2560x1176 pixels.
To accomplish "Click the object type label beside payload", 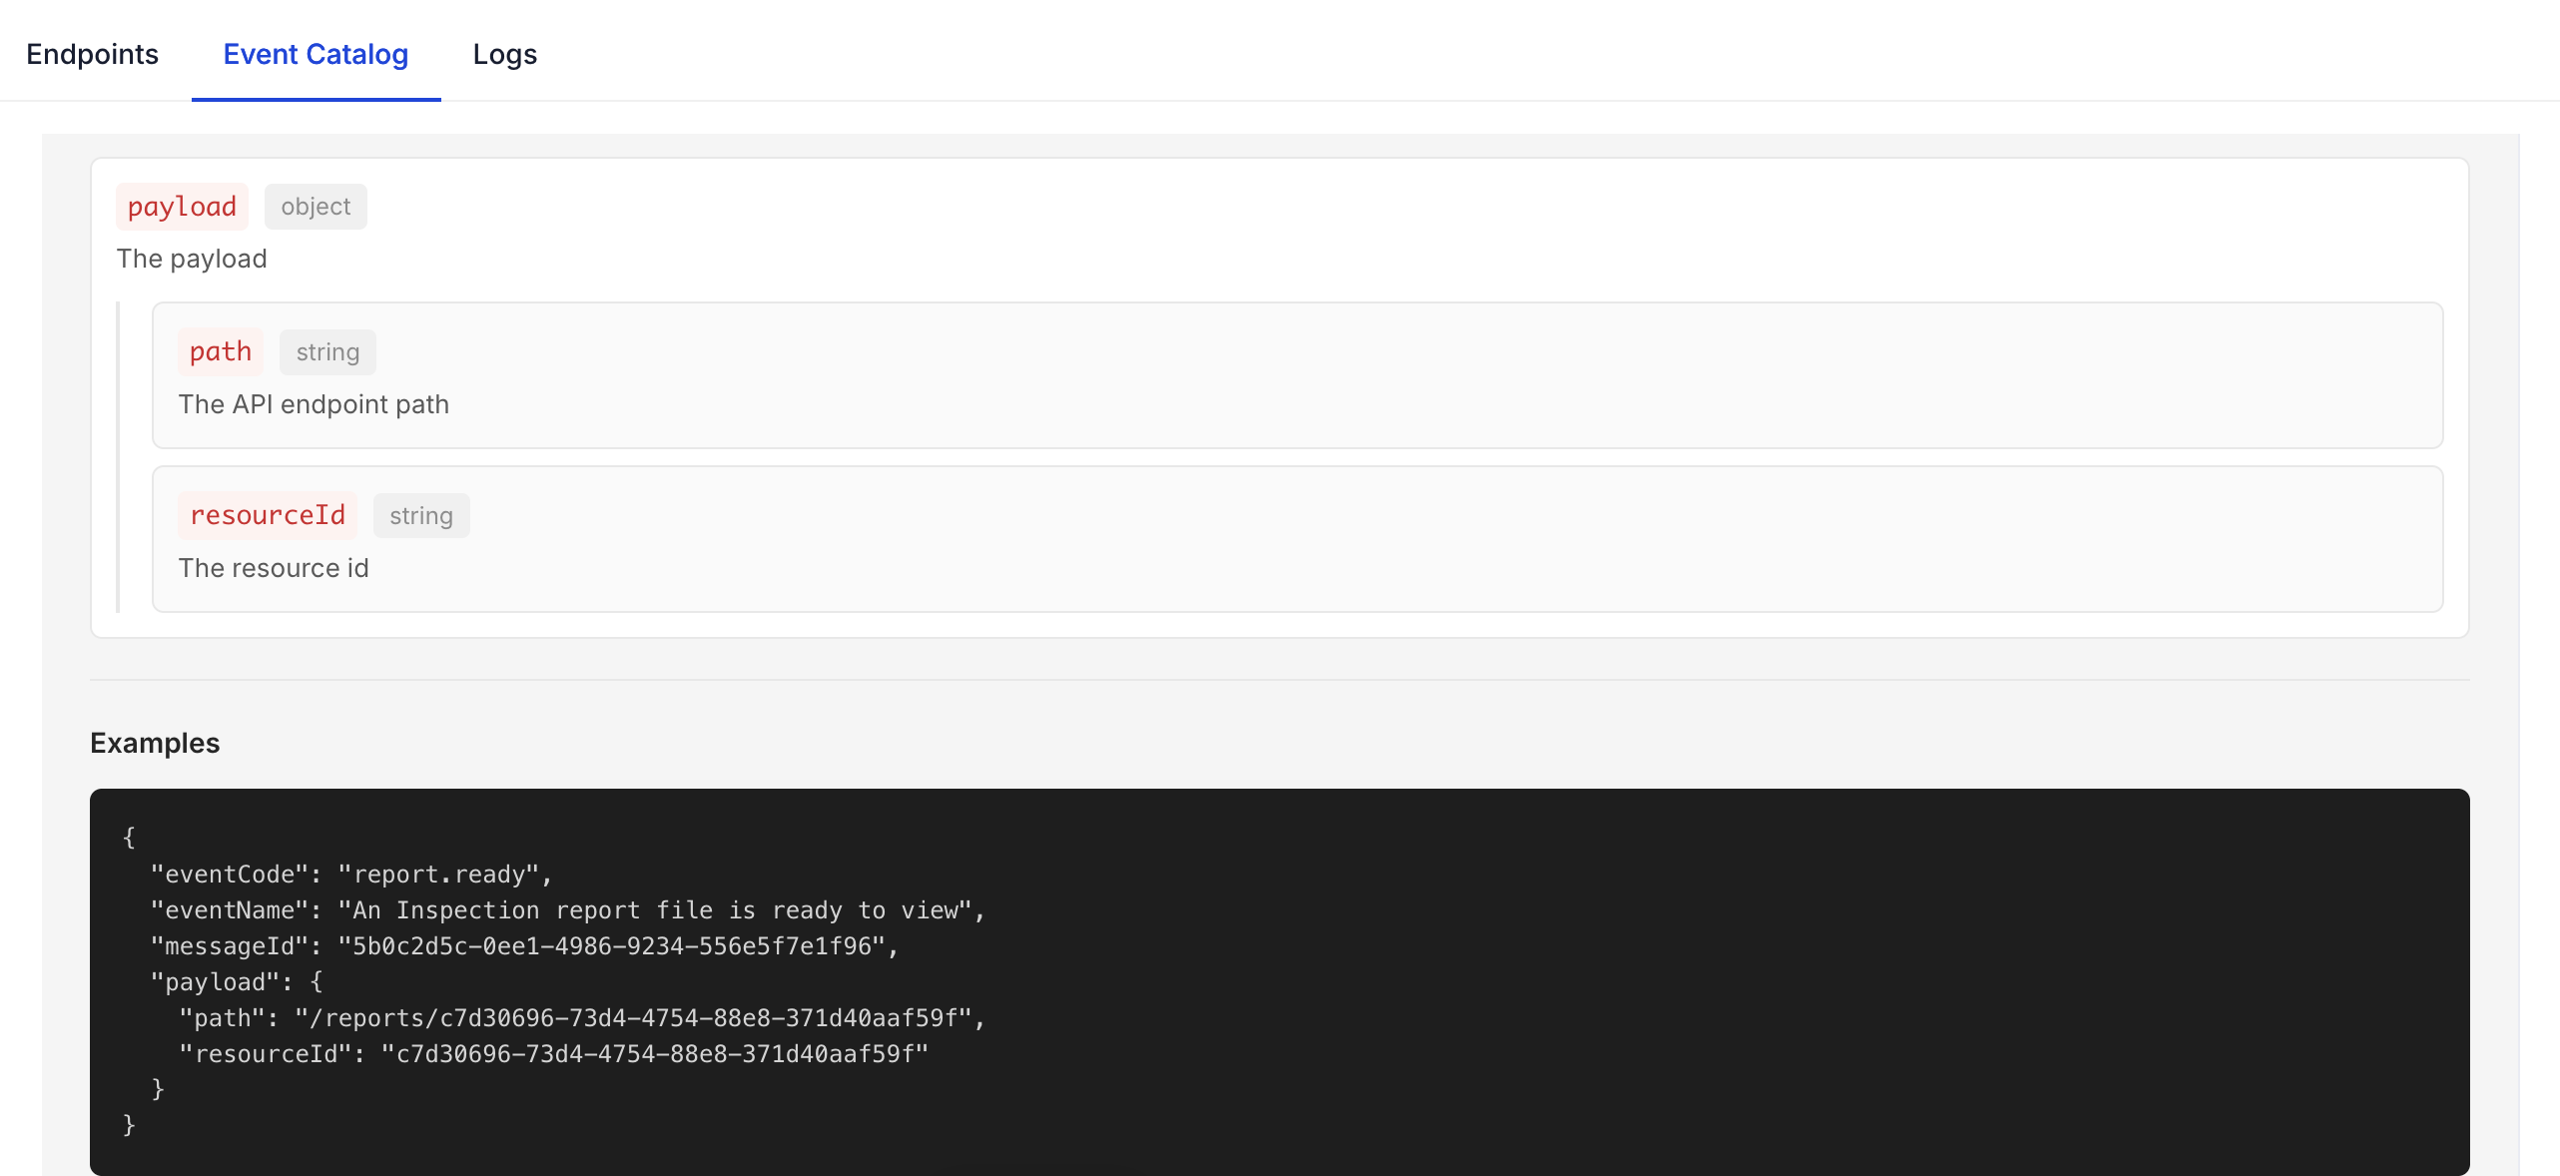I will 316,207.
